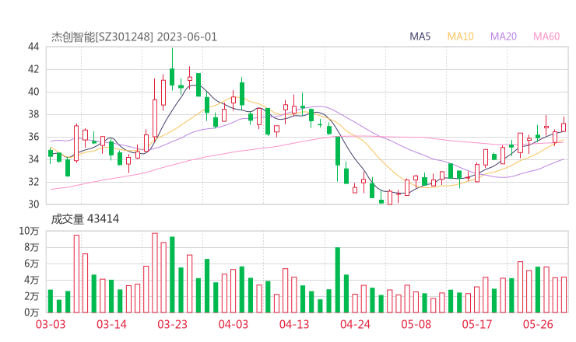Select the tall green volume bar at 8万 in April
The image size is (576, 342).
(x=338, y=280)
